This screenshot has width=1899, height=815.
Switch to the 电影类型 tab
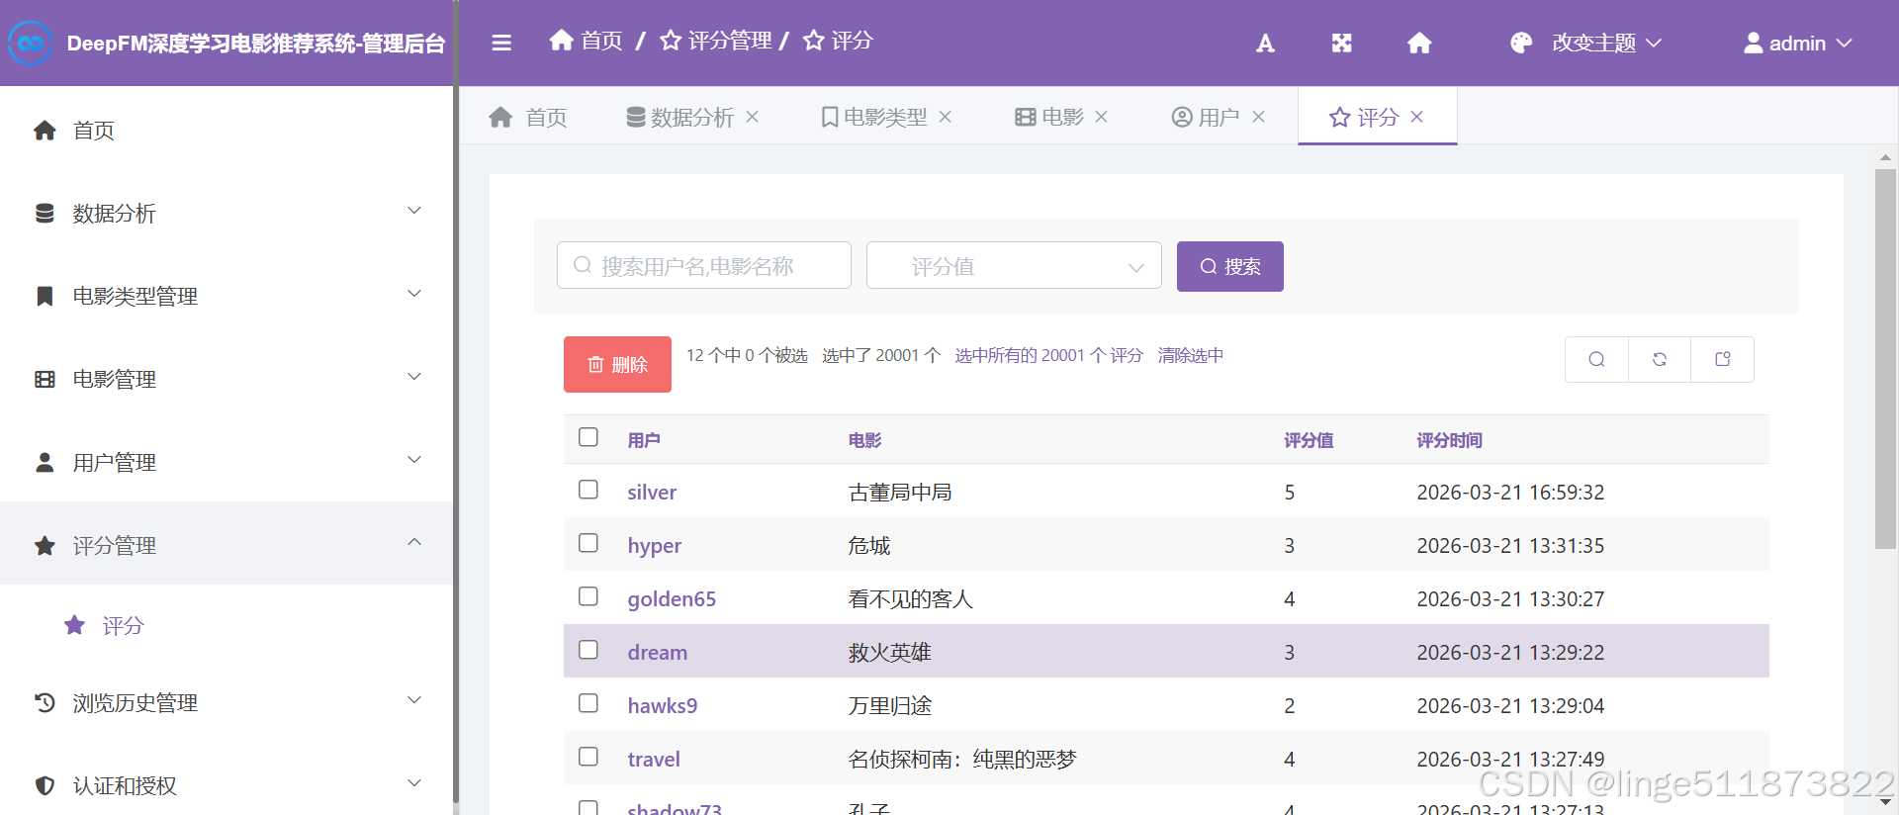pyautogui.click(x=874, y=117)
